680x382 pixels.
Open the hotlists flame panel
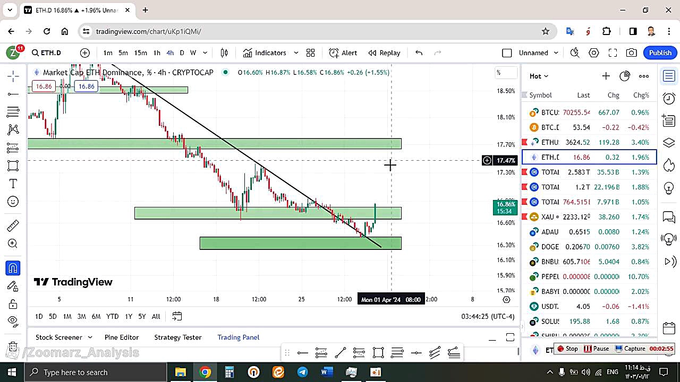pos(669,166)
